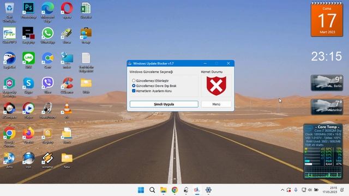Expand the hidden system tray icons chevron
This screenshot has width=349, height=196.
282,190
